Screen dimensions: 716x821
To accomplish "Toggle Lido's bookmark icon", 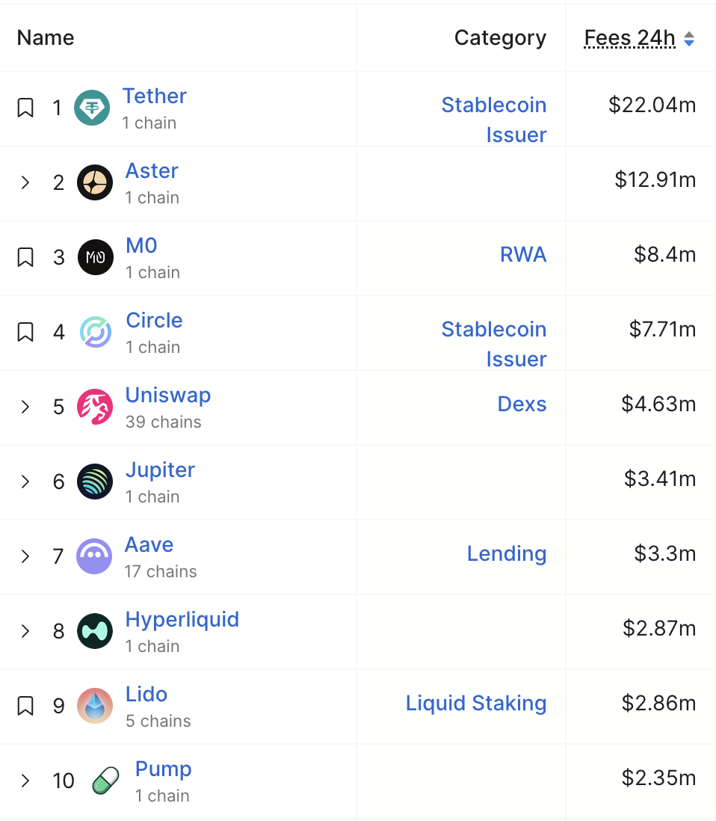I will [x=25, y=706].
